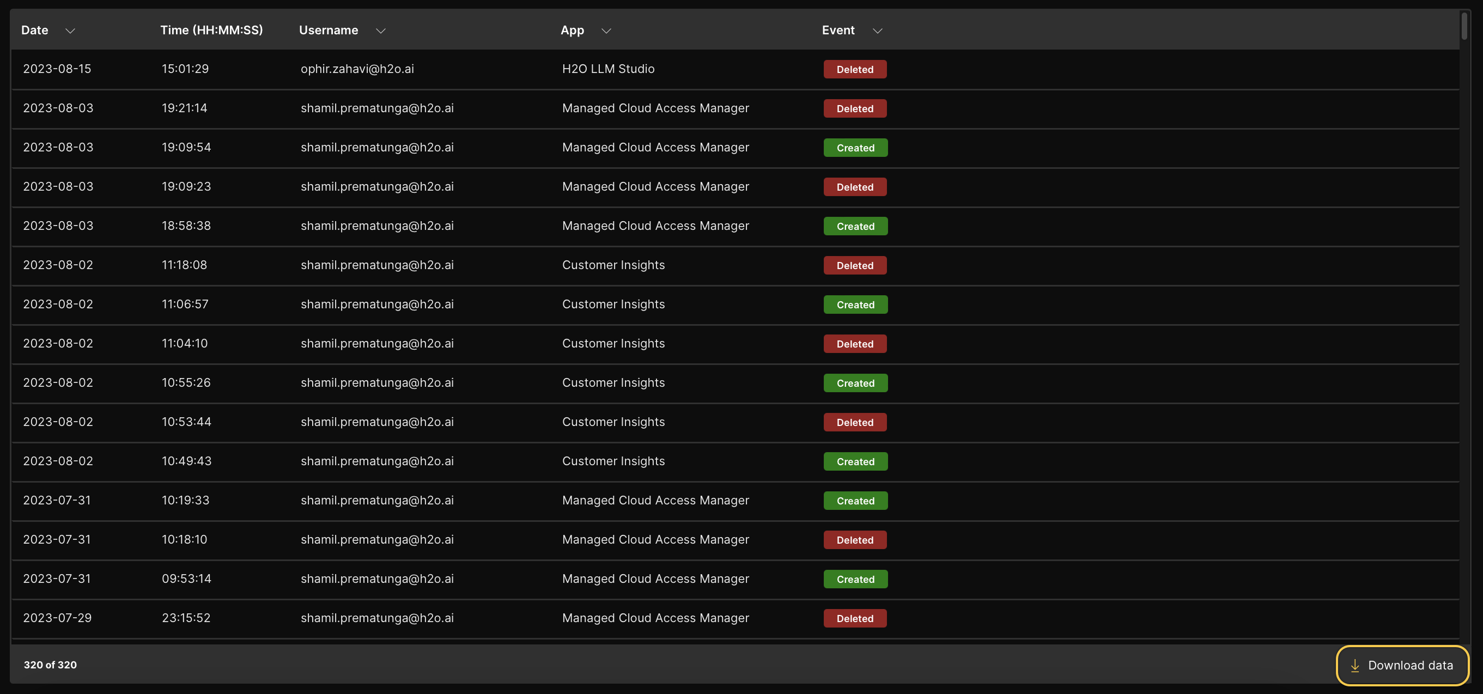Click Created badge at 11:06:57
The width and height of the screenshot is (1483, 694).
pyautogui.click(x=855, y=305)
